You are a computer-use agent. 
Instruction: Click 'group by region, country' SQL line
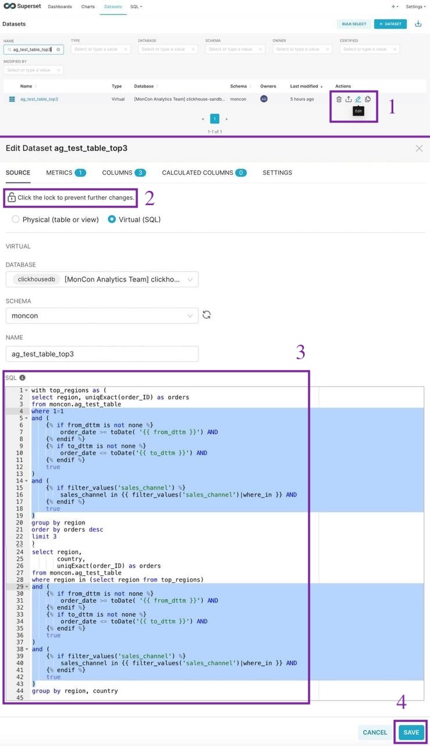[74, 691]
